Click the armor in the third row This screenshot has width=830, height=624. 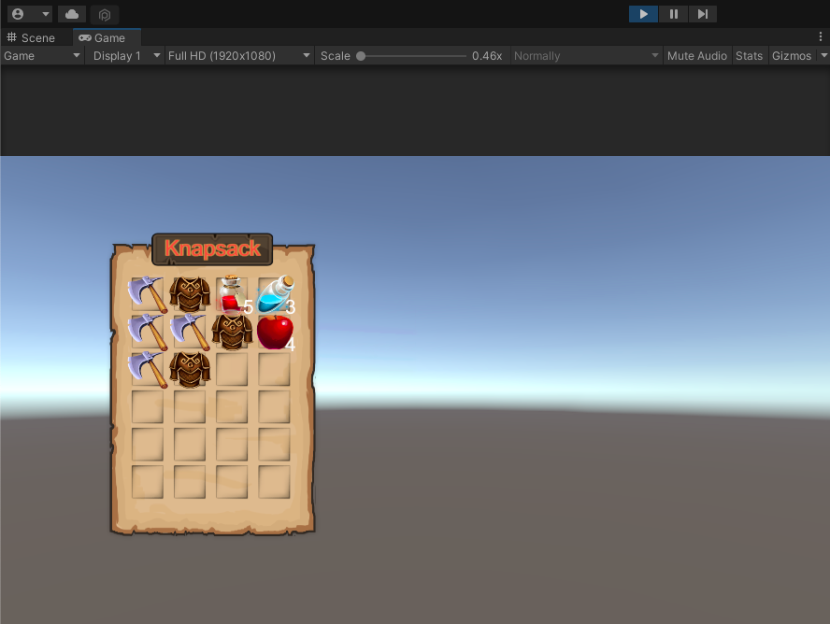tap(190, 370)
